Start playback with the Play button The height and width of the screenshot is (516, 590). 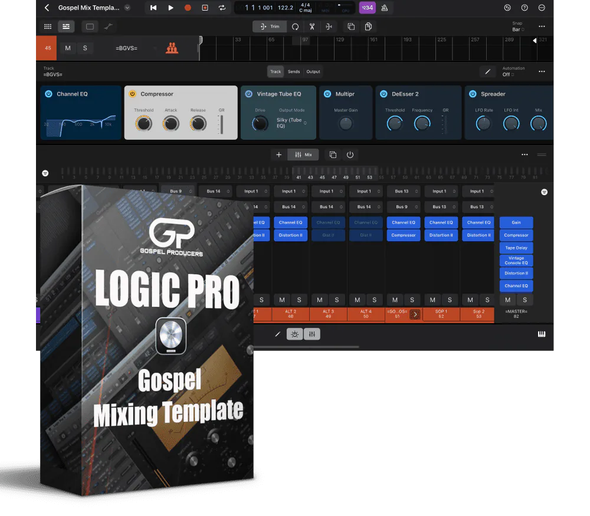point(171,8)
